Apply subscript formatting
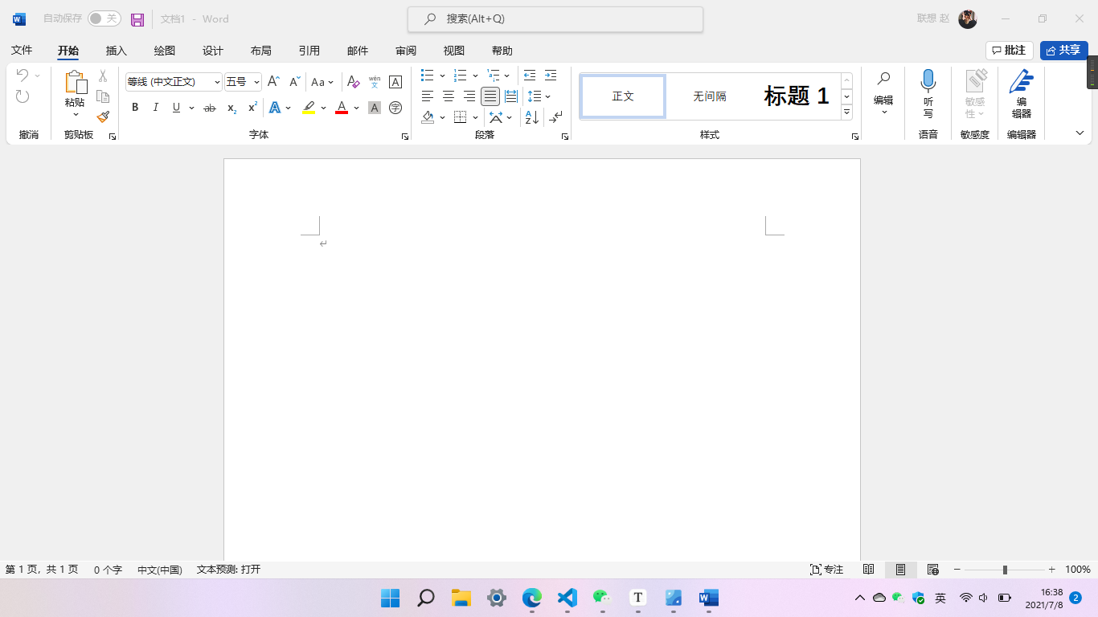Image resolution: width=1098 pixels, height=617 pixels. (x=231, y=108)
